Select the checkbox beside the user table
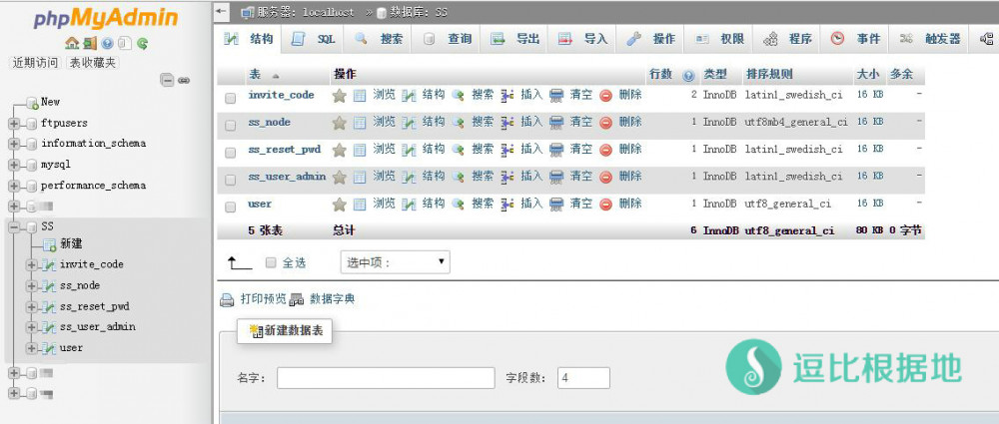The image size is (999, 424). click(231, 206)
